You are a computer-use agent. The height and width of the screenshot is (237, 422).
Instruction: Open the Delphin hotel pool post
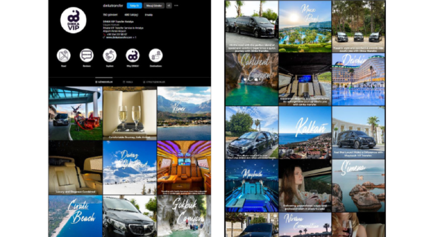point(359,79)
